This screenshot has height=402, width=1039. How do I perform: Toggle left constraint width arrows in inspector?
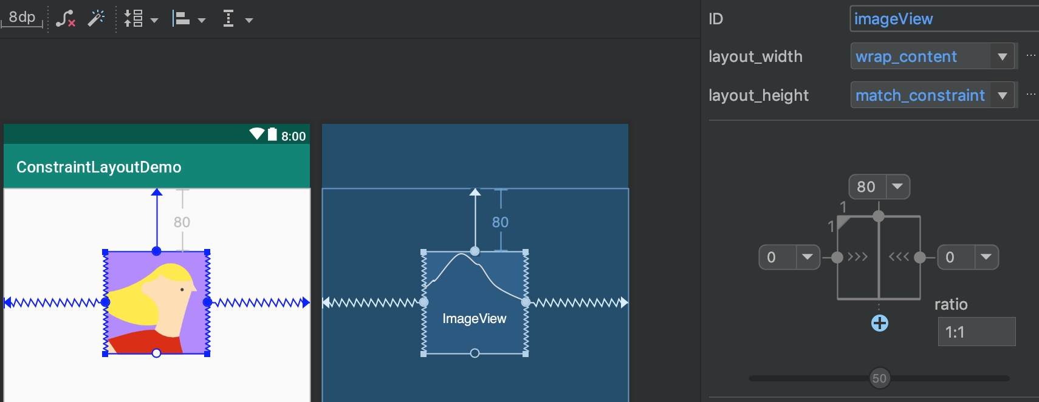(857, 257)
